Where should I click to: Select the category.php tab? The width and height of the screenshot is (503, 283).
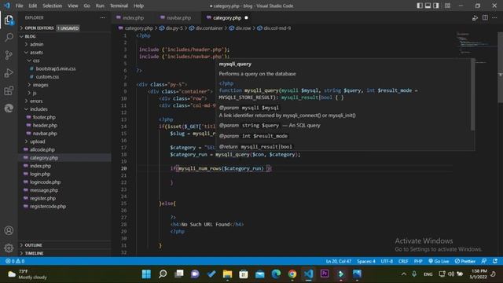227,18
